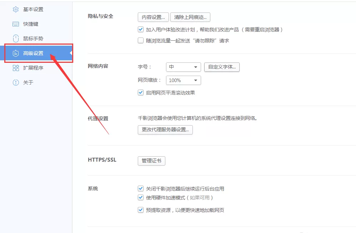356x233 pixels.
Task: Enable 请勿跟踪 request checkbox
Action: click(141, 41)
